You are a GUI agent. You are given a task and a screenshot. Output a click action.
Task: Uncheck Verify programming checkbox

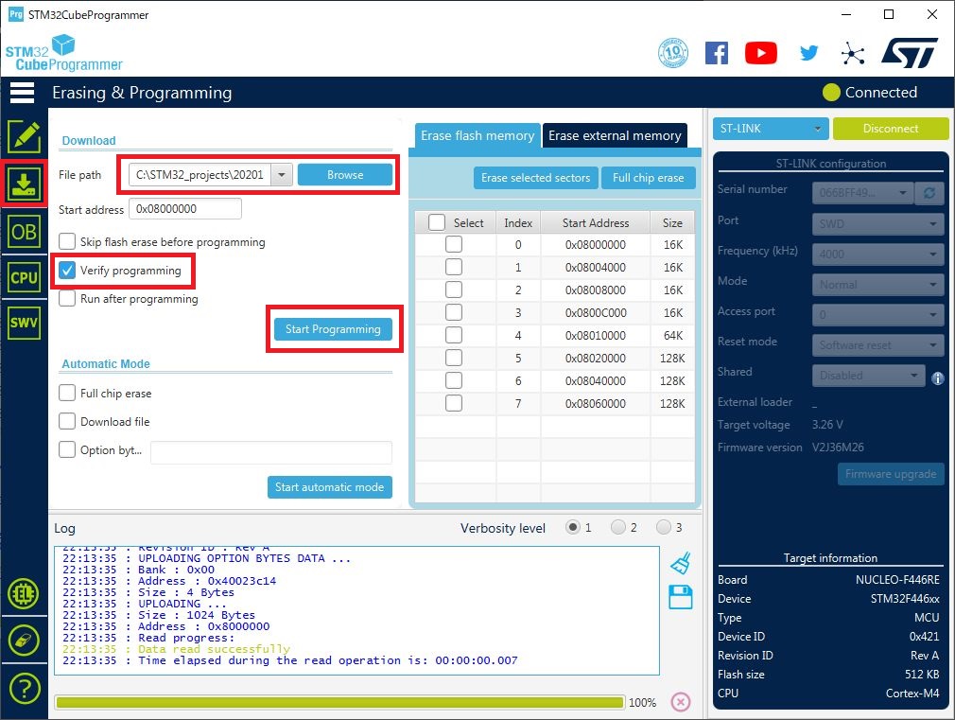click(67, 271)
